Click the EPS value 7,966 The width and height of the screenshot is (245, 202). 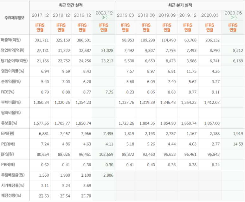click(x=86, y=134)
